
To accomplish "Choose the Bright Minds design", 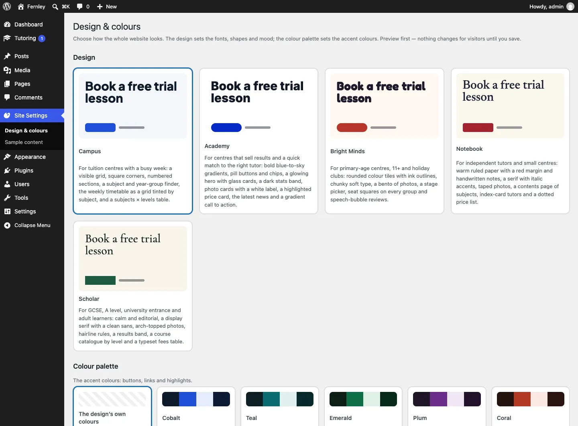I will tap(385, 141).
